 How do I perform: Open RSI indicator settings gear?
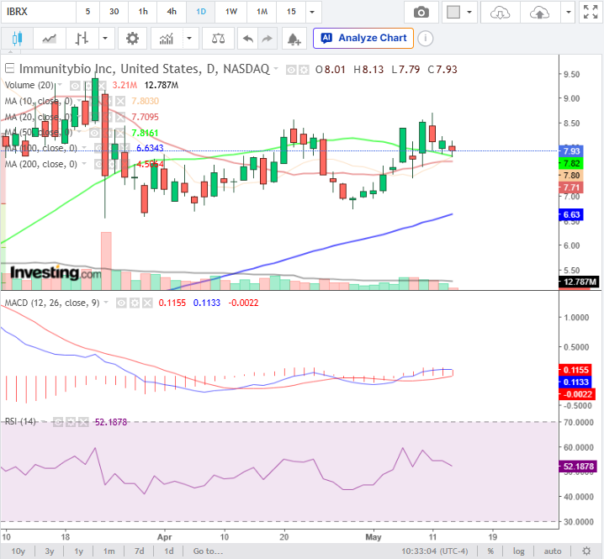tap(71, 422)
